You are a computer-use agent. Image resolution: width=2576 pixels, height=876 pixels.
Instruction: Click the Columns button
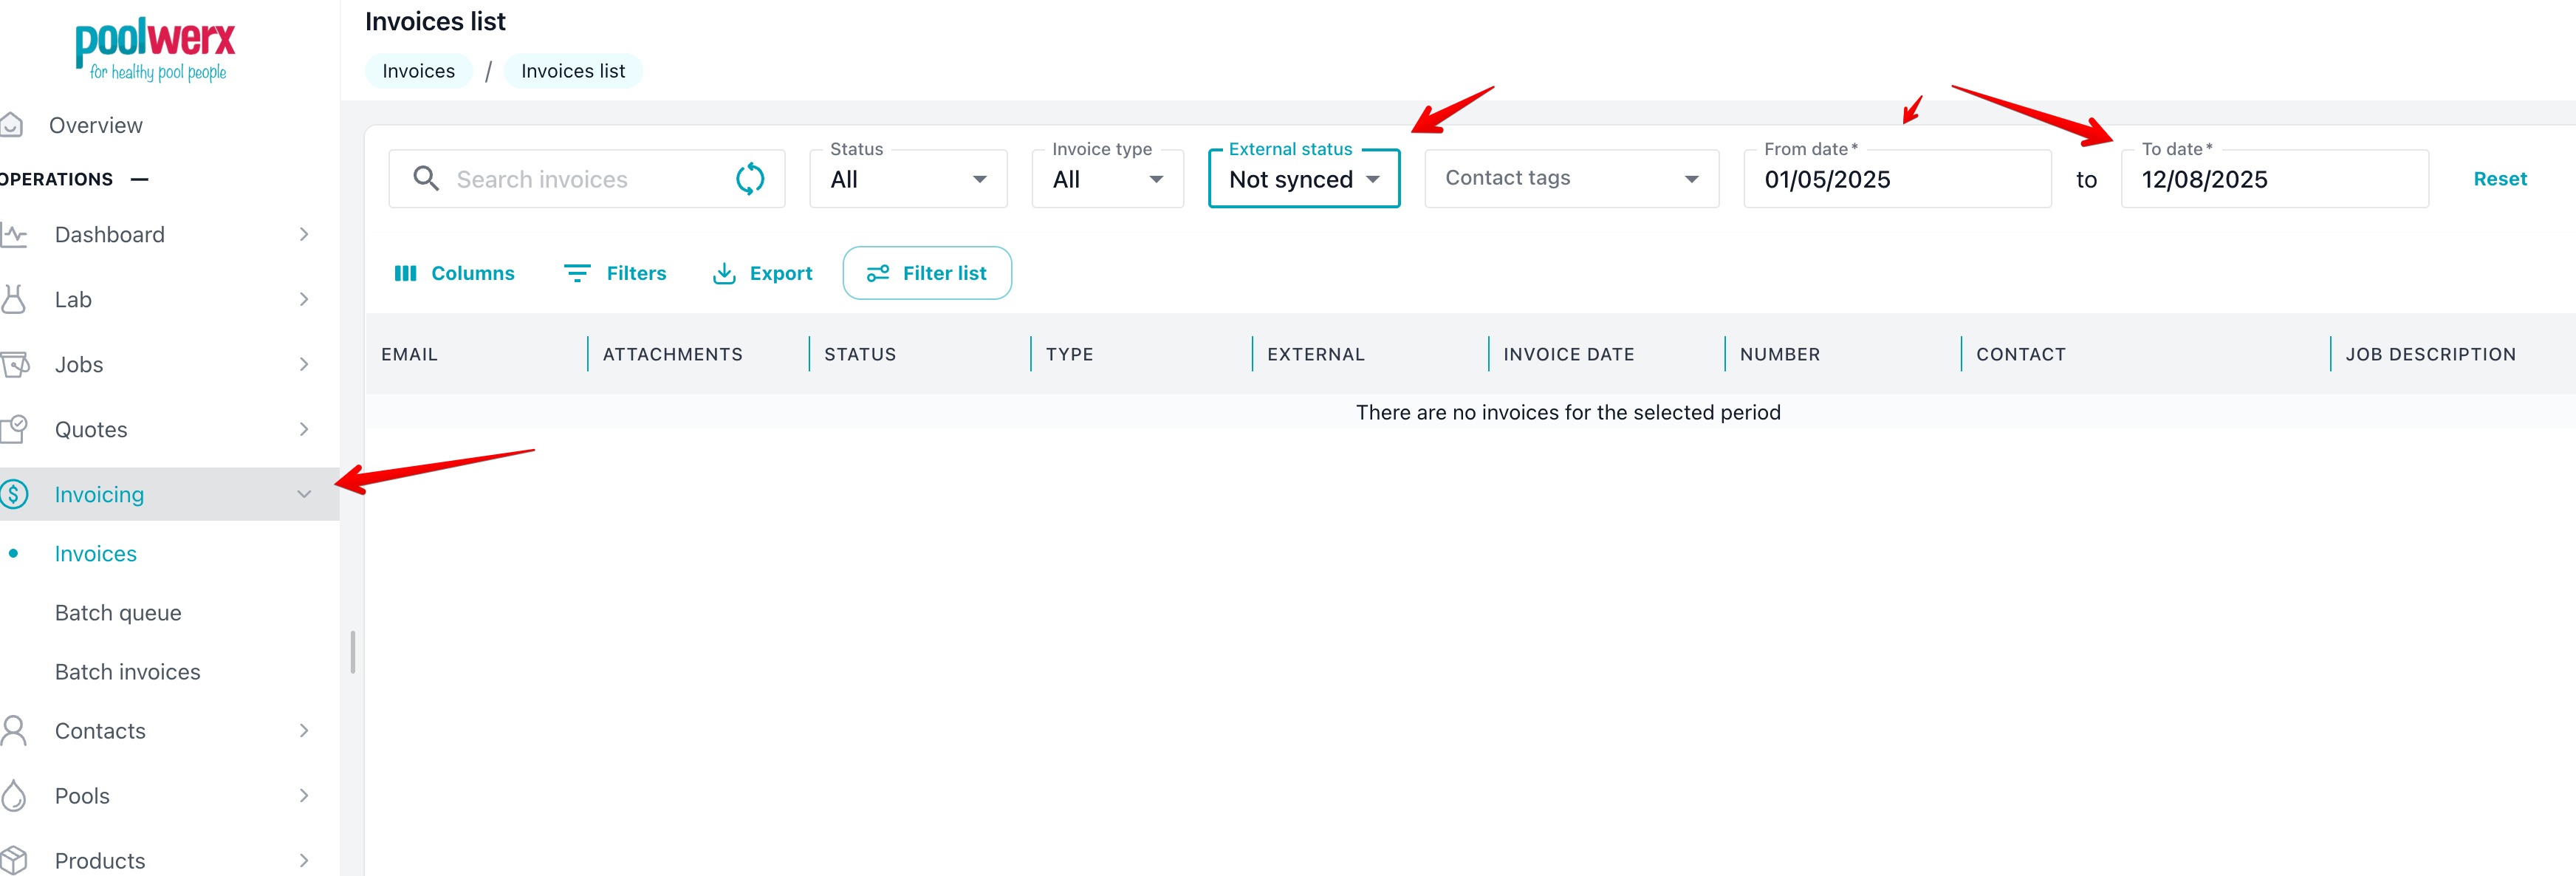click(x=454, y=273)
